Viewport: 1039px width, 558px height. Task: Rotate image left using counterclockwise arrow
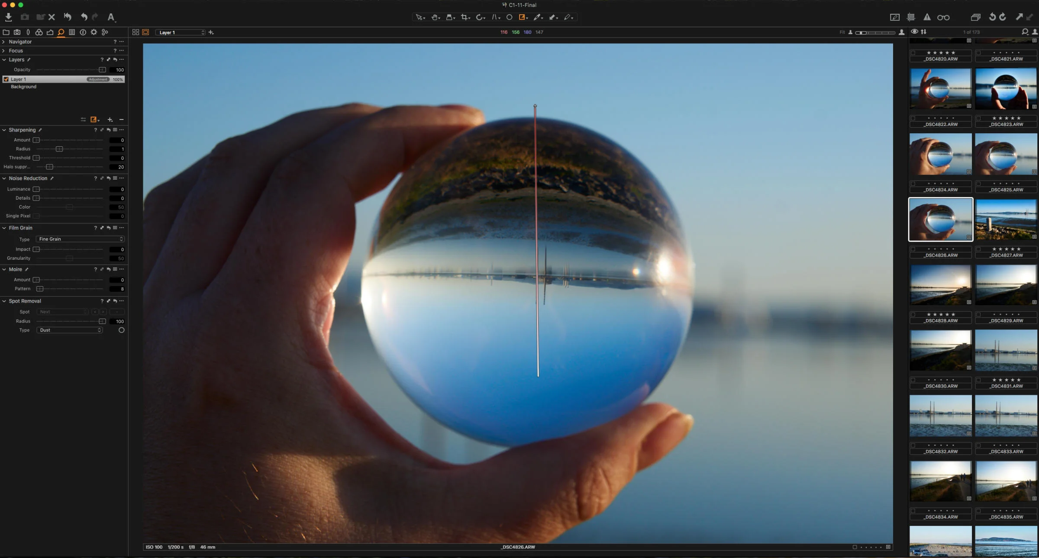coord(992,17)
